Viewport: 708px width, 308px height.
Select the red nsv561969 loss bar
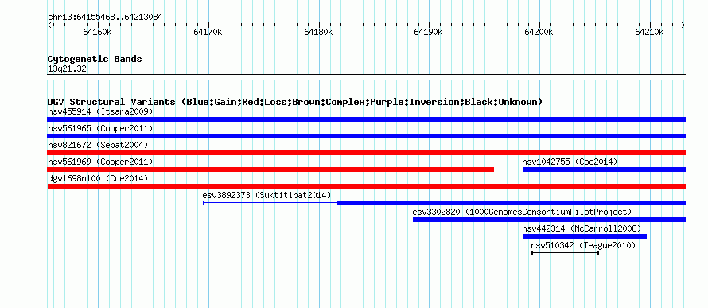tap(270, 170)
